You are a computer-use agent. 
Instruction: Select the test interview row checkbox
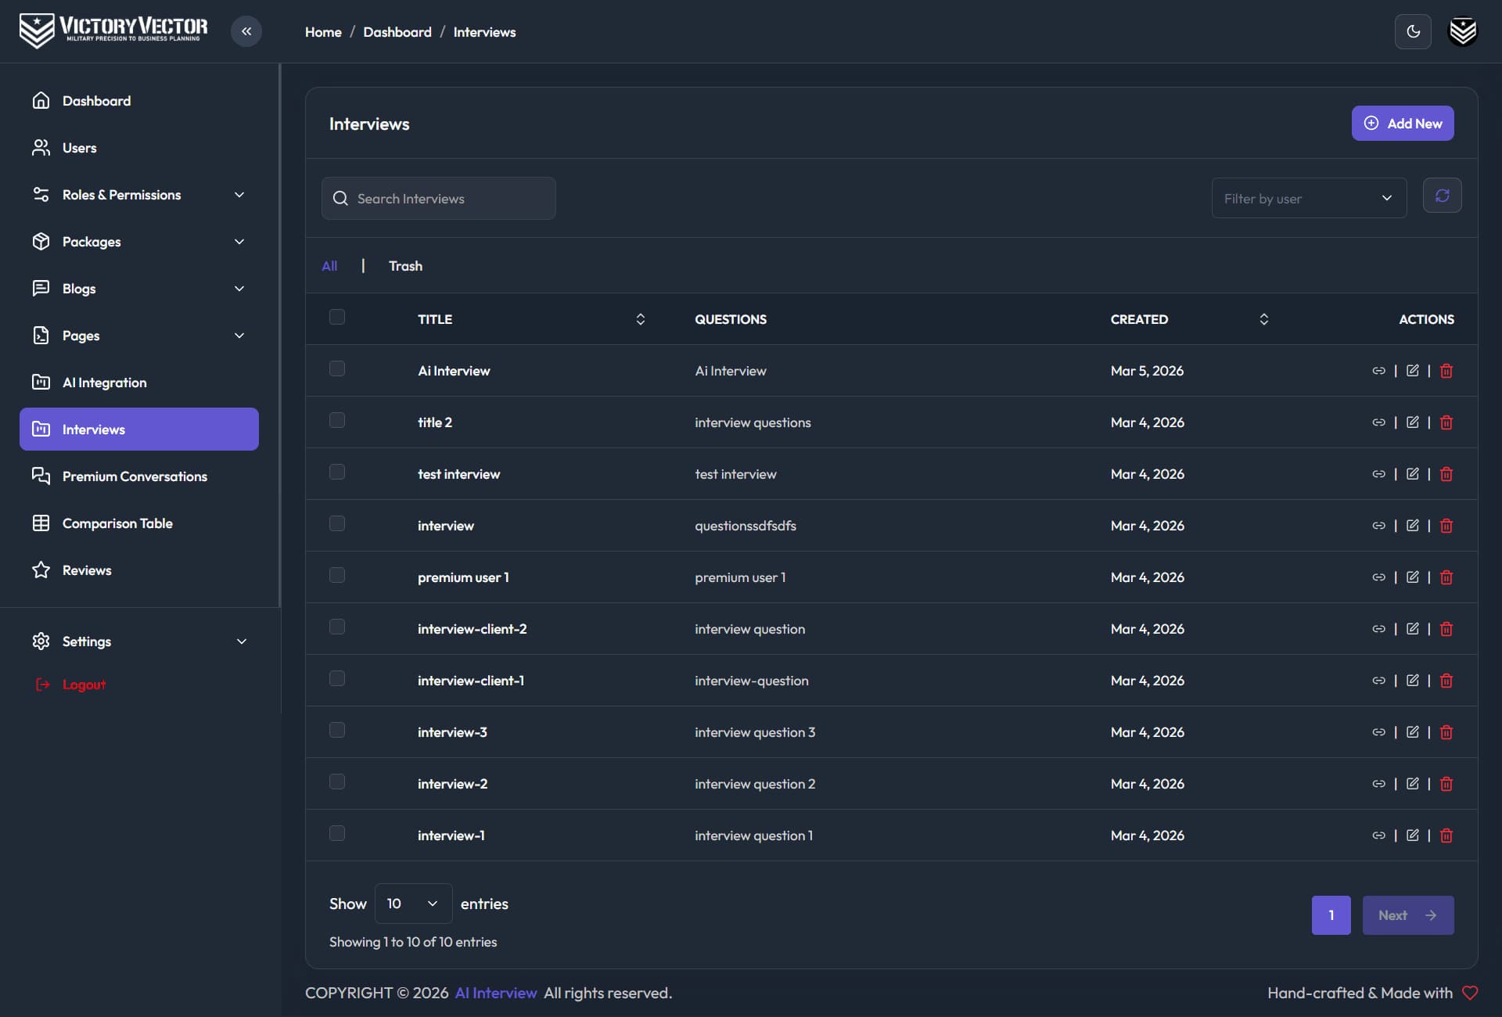click(x=337, y=472)
